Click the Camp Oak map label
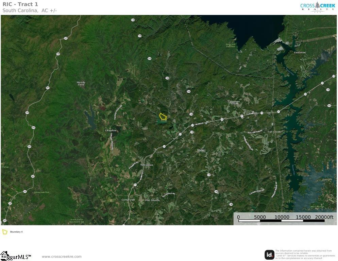 point(128,200)
